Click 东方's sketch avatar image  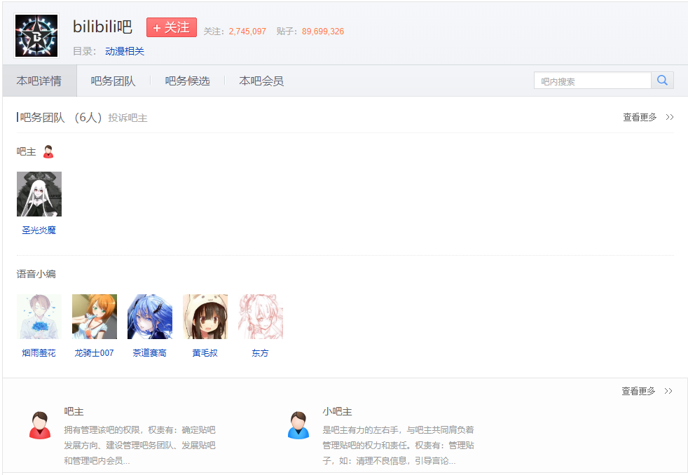tap(261, 317)
